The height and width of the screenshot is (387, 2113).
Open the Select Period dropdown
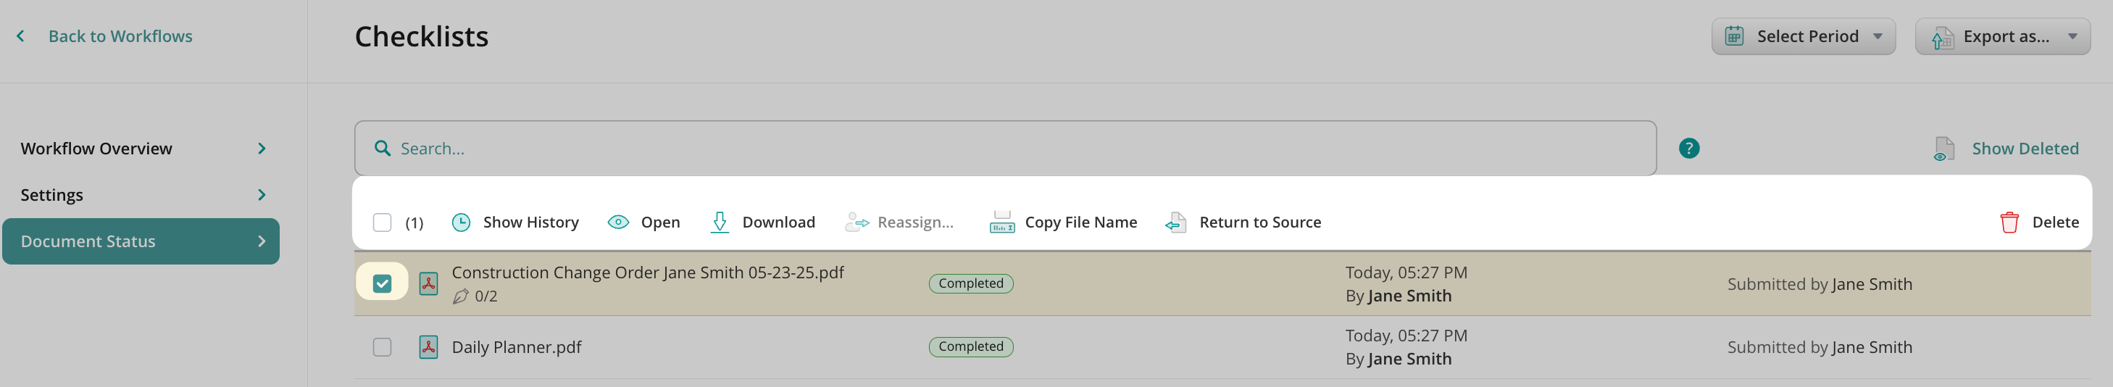point(1802,36)
